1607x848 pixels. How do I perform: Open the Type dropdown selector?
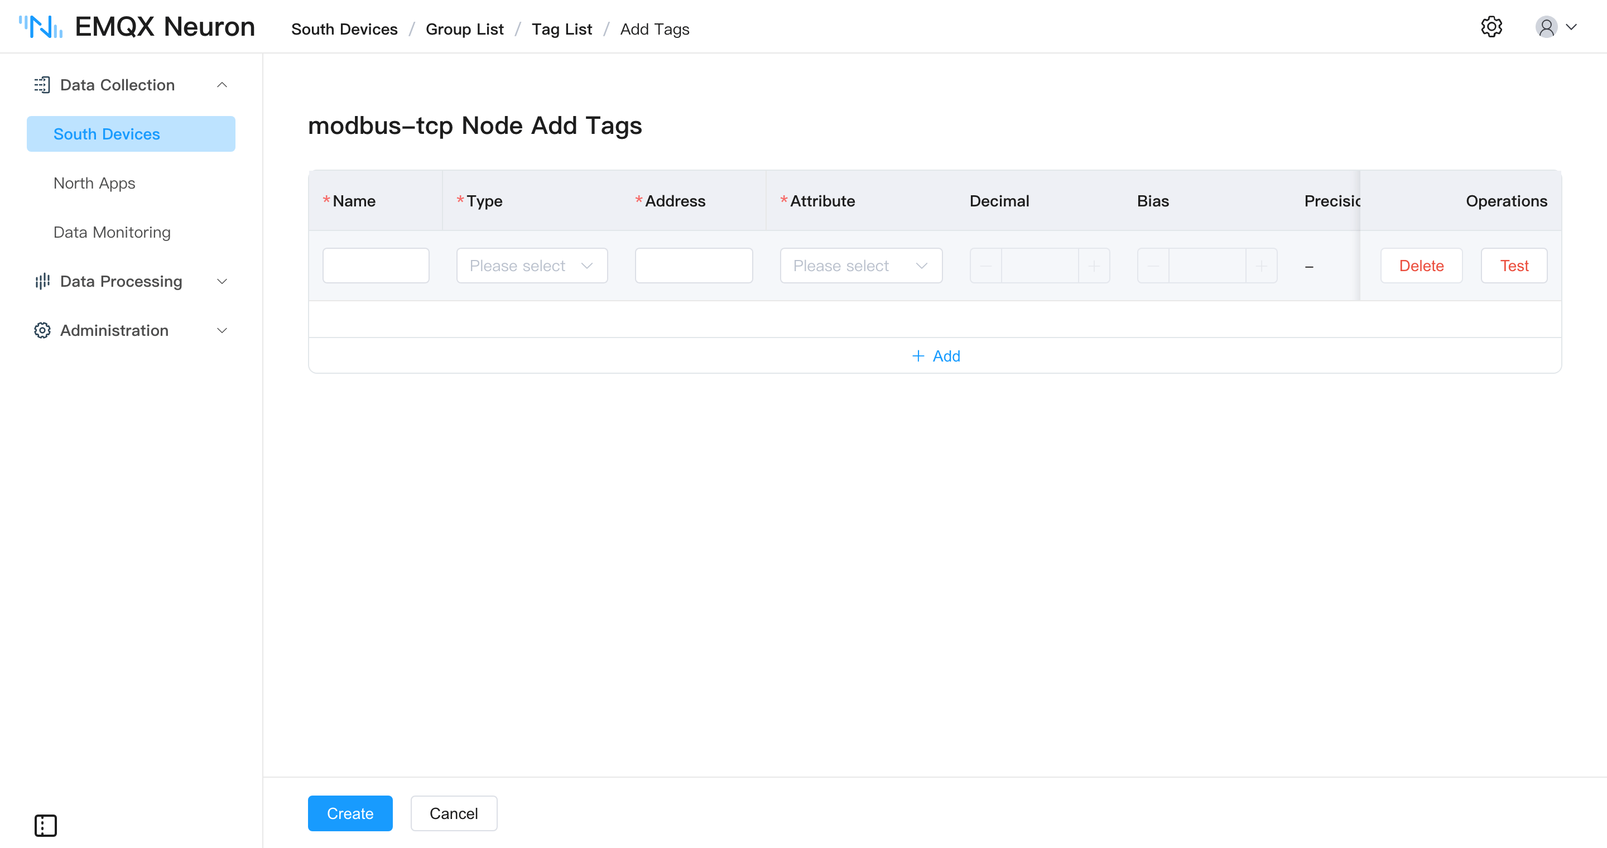(x=532, y=266)
